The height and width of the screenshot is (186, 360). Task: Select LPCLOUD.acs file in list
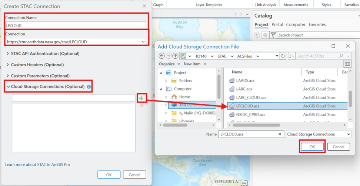[x=287, y=106]
